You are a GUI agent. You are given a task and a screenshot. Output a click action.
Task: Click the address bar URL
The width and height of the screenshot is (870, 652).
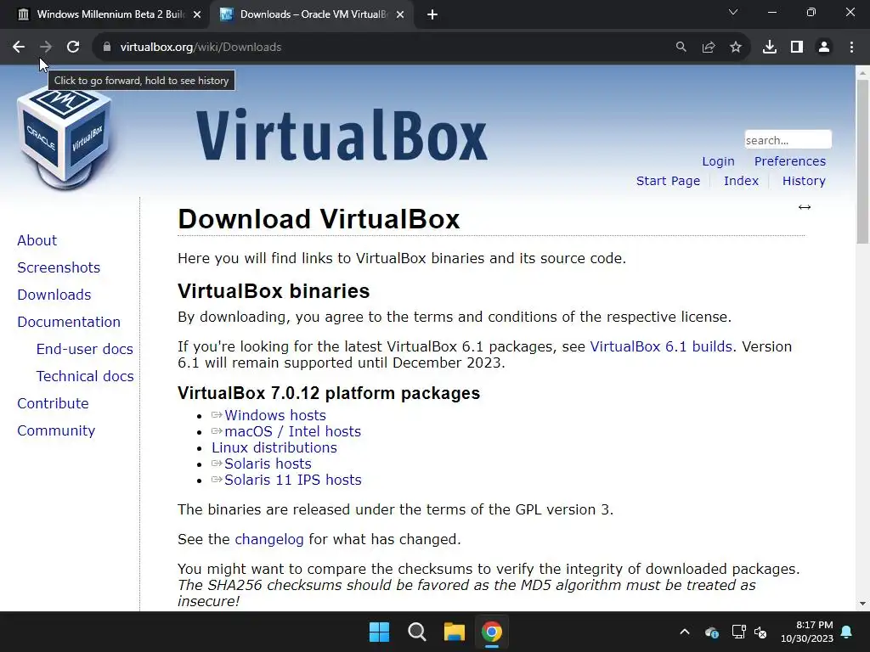pyautogui.click(x=201, y=48)
